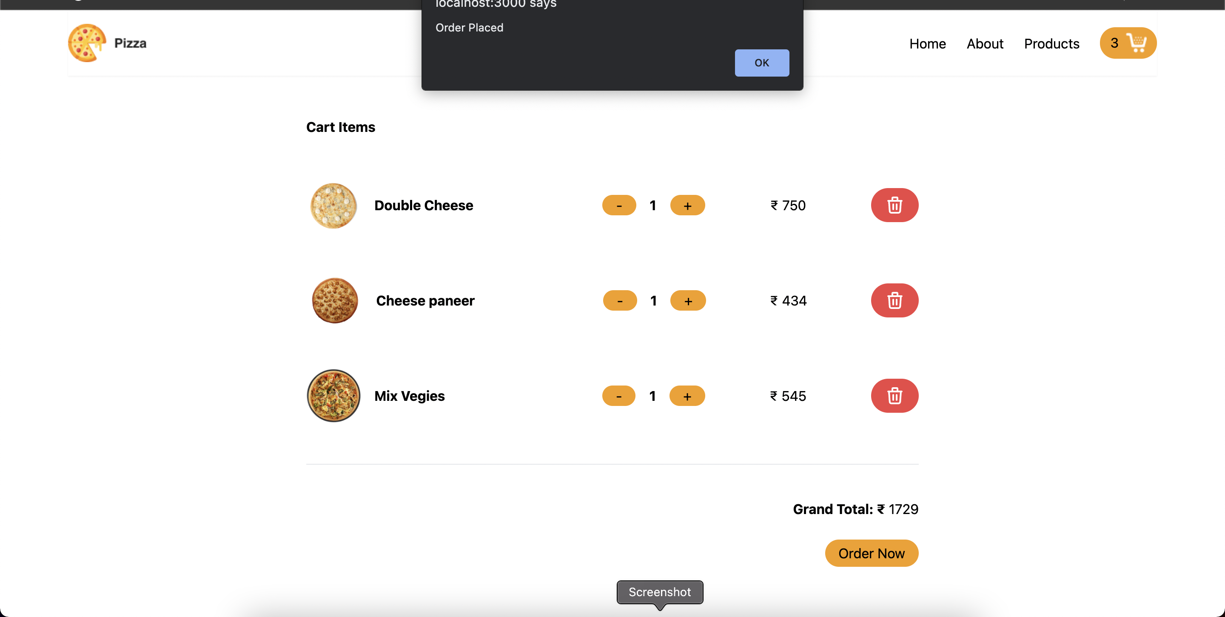Click the Mix Vegies pizza image
1225x617 pixels.
(x=333, y=395)
